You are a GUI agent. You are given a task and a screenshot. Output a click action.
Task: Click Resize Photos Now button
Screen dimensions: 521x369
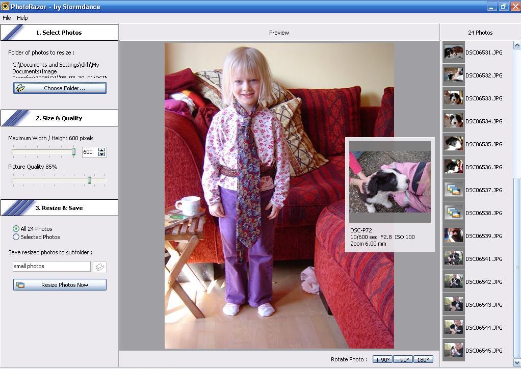click(60, 284)
